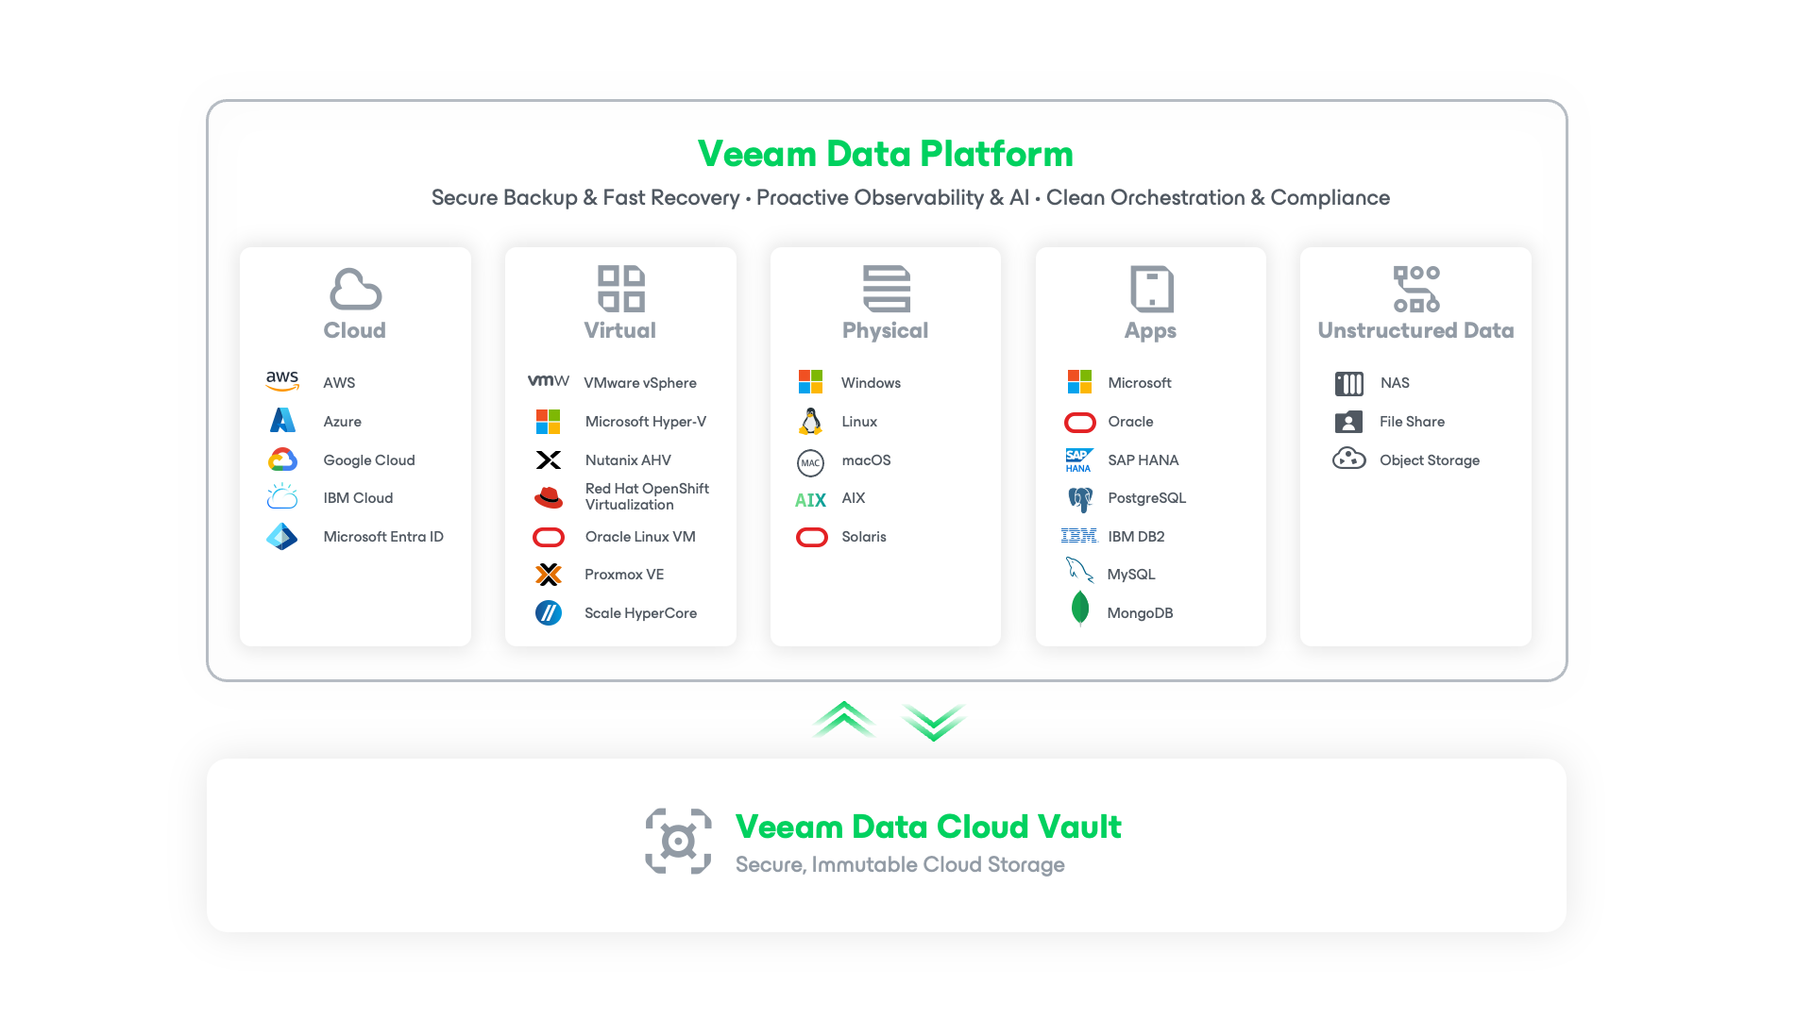This screenshot has width=1813, height=1019.
Task: Click the Microsoft Entra ID label
Action: (x=383, y=536)
